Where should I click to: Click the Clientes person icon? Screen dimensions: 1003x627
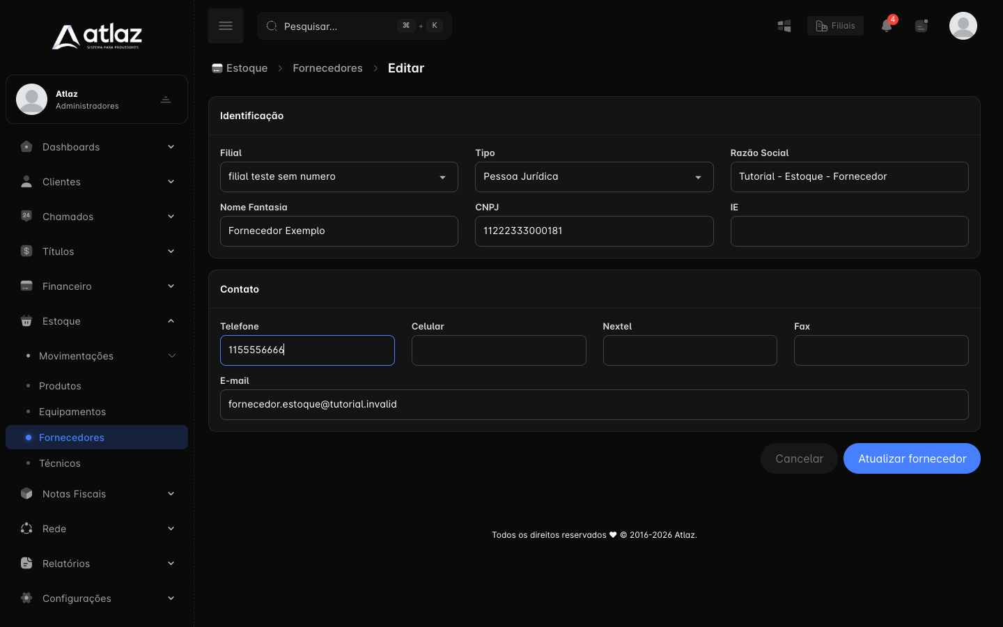[26, 182]
